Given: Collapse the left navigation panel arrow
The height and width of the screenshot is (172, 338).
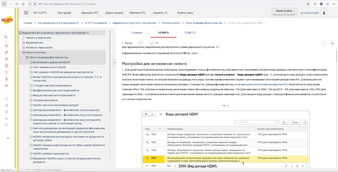Looking at the screenshot, I should (114, 62).
